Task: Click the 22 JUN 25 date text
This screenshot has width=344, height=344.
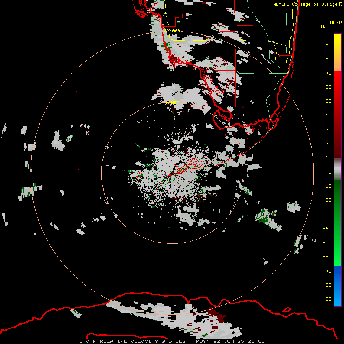Action: coord(229,341)
